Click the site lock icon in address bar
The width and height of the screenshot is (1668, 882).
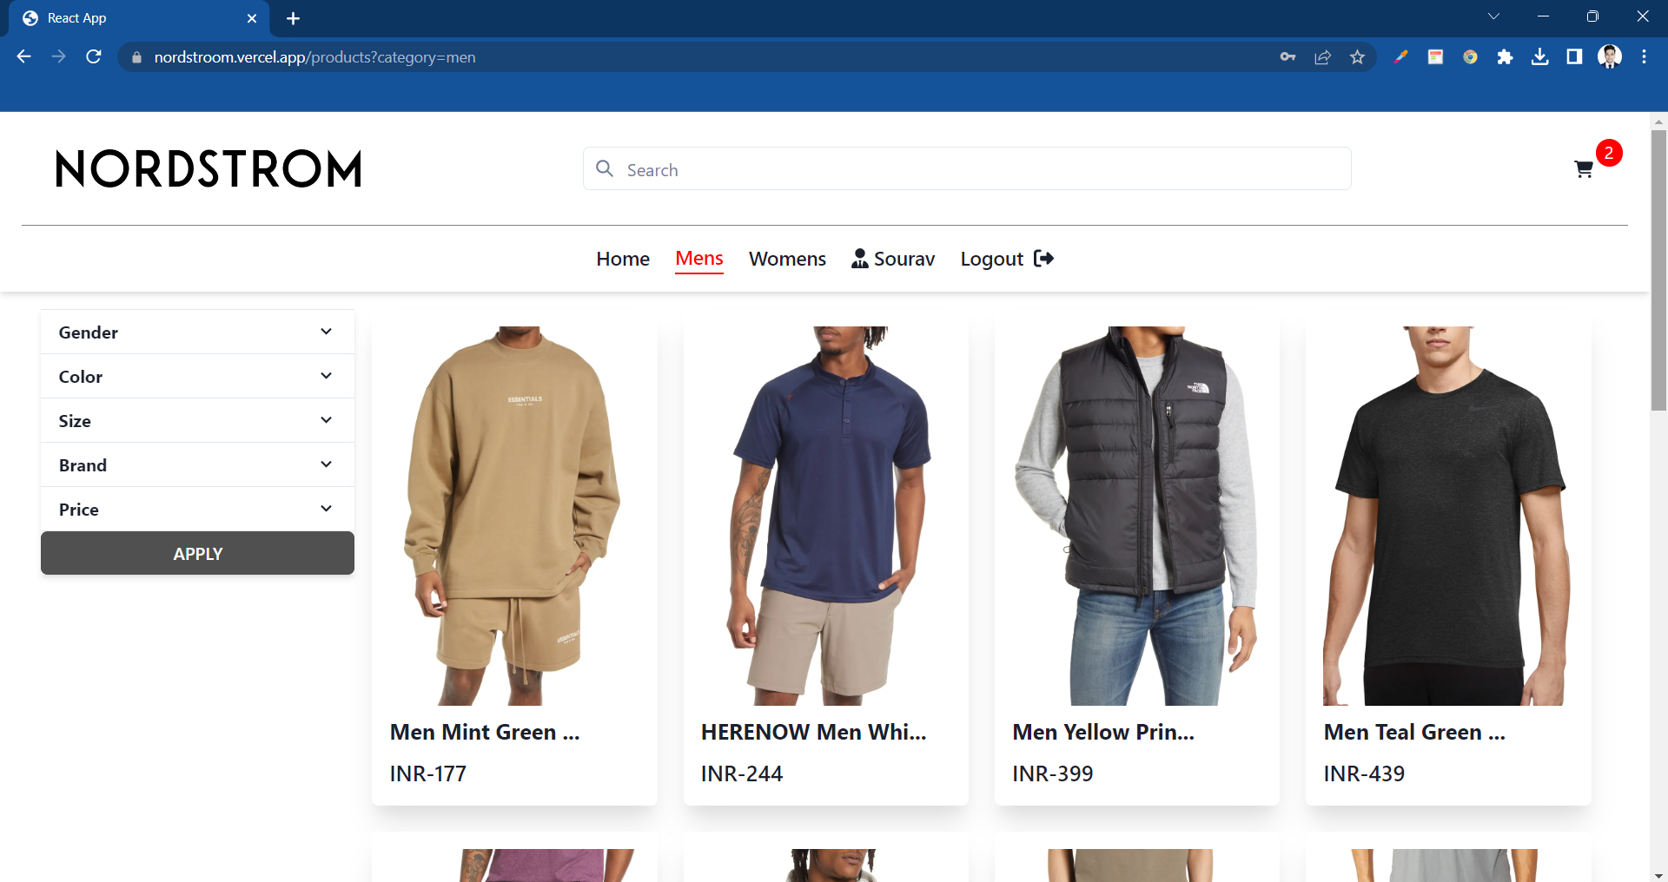pos(136,57)
